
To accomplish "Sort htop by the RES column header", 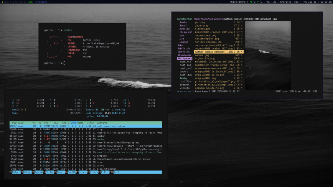I will pos(56,123).
